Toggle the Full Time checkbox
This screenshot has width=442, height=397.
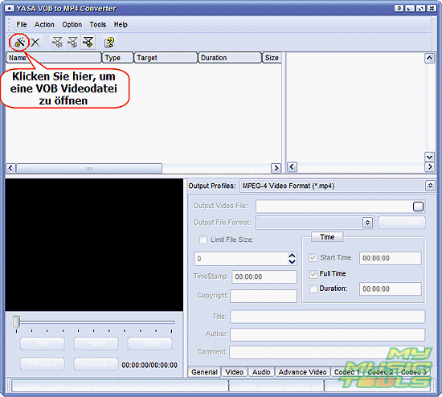coord(313,274)
